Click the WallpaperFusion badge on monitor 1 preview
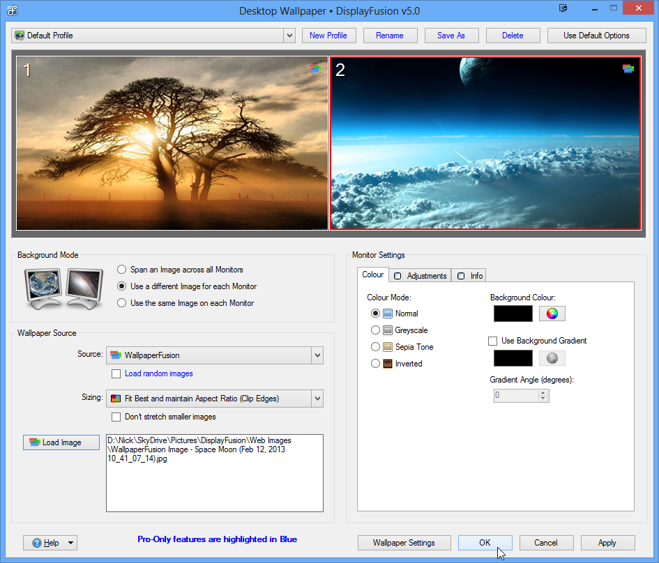The height and width of the screenshot is (563, 659). click(x=315, y=68)
